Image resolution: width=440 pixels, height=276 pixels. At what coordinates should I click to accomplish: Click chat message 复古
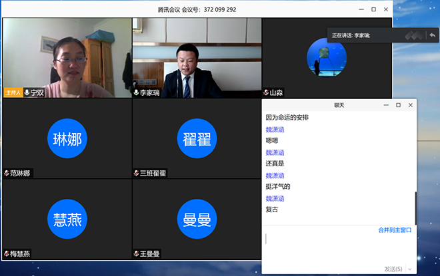(x=272, y=209)
